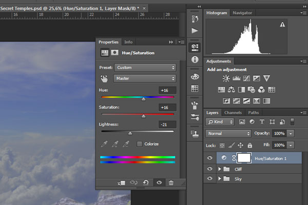Open the layer blend mode dropdown
Viewport: 308px width, 205px height.
click(x=229, y=133)
